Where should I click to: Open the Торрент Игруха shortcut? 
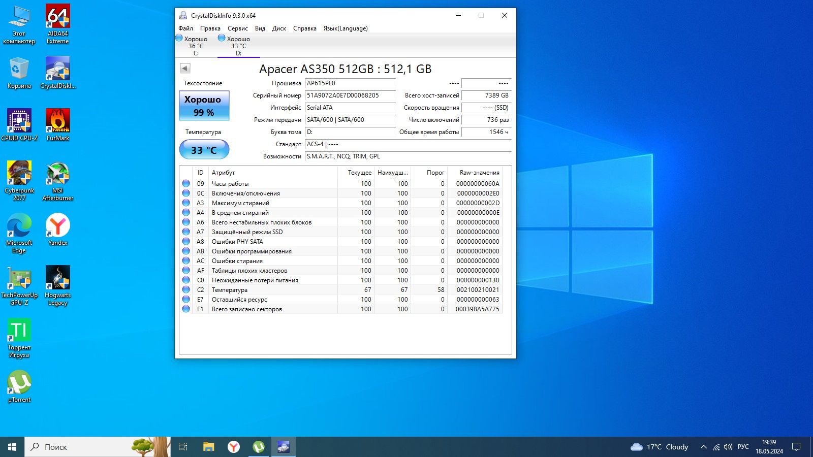pyautogui.click(x=19, y=338)
